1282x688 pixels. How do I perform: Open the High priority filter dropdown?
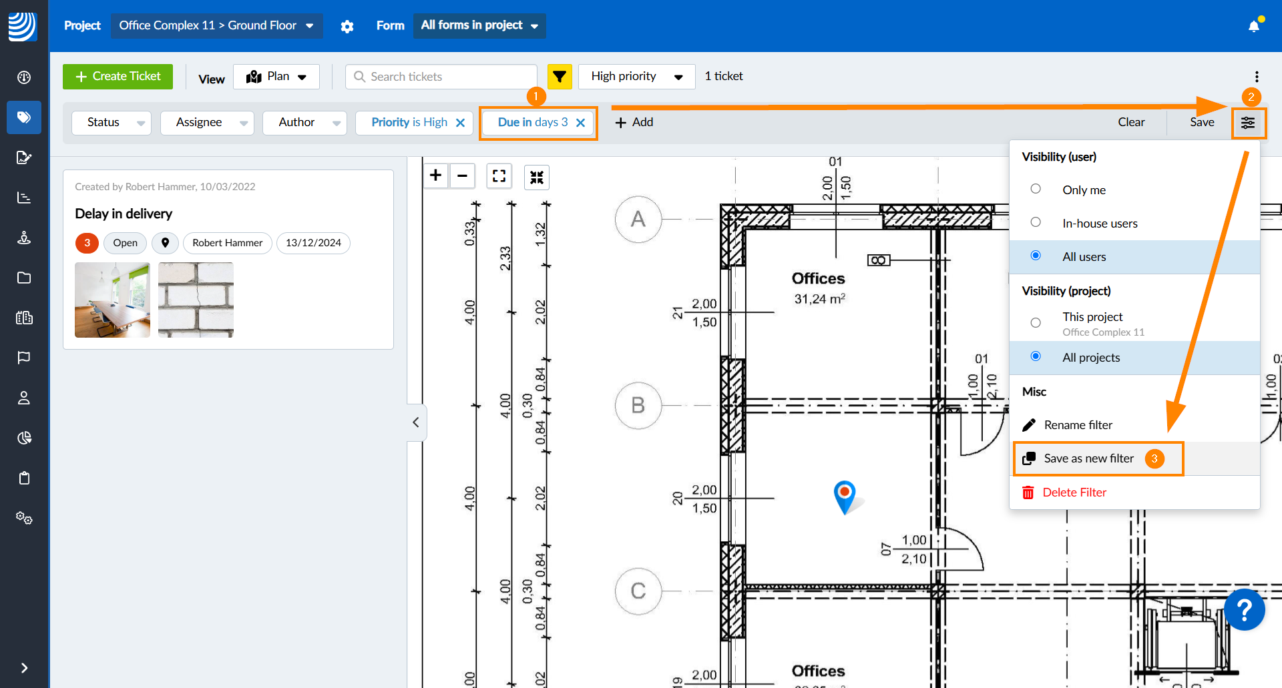point(636,77)
